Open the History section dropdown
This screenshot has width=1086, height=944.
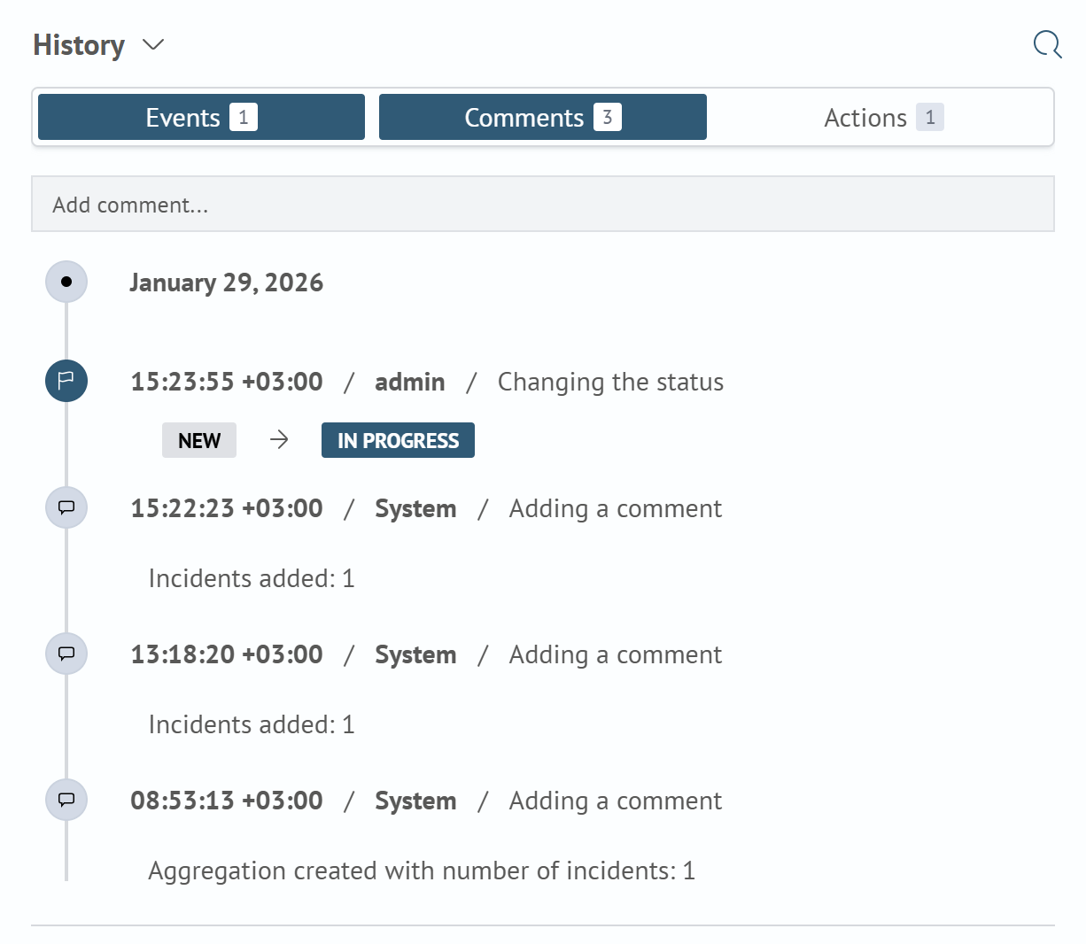152,45
